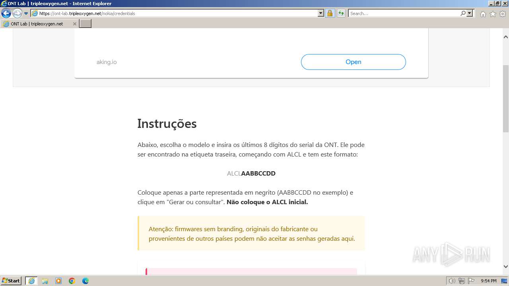Click the yellow Atenção warning notice

click(251, 234)
